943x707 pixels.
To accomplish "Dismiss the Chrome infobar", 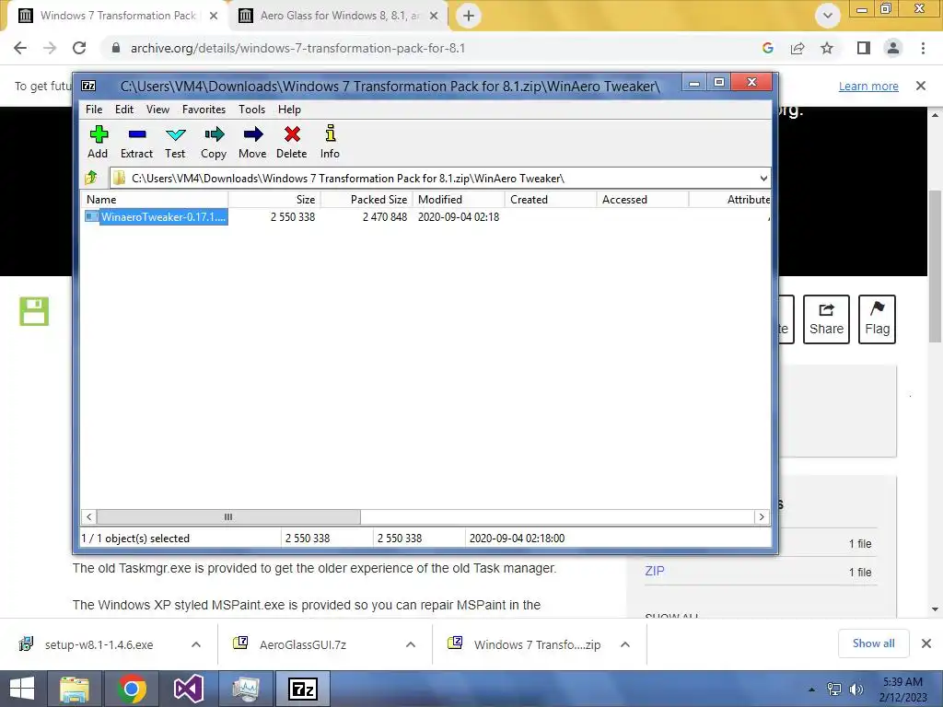I will (921, 86).
